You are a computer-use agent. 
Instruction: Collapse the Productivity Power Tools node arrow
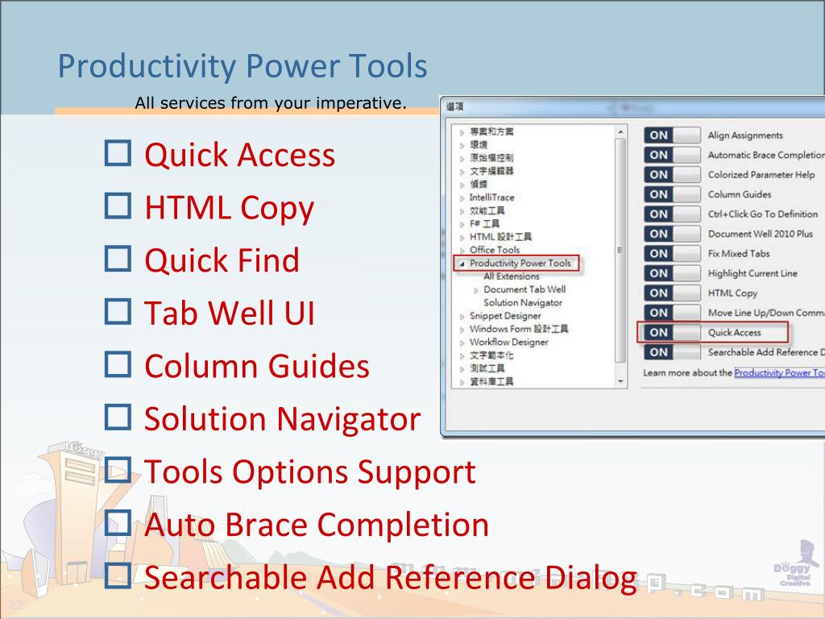[462, 264]
